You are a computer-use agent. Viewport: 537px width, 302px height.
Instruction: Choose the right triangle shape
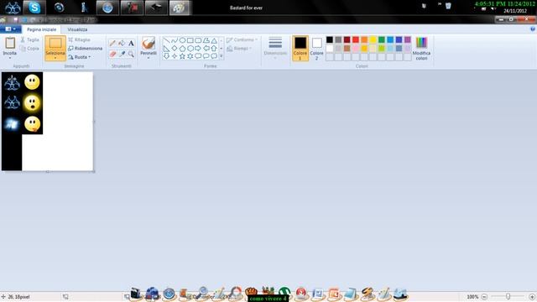(166, 49)
